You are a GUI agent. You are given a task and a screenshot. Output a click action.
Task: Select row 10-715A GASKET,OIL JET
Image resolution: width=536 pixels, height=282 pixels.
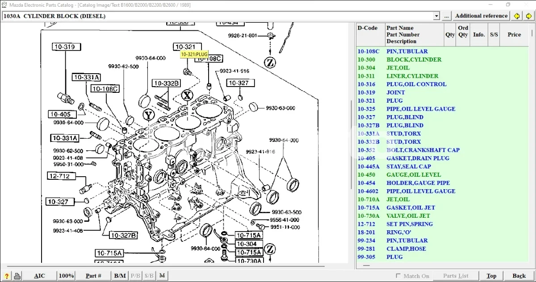pyautogui.click(x=442, y=207)
